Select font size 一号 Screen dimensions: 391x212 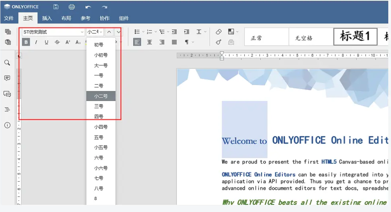pyautogui.click(x=101, y=75)
